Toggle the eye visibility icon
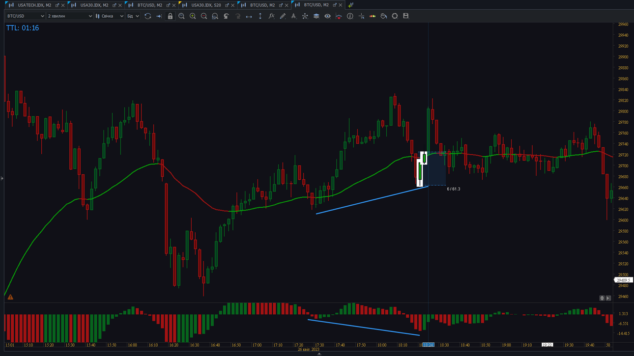Image resolution: width=634 pixels, height=356 pixels. (x=327, y=16)
